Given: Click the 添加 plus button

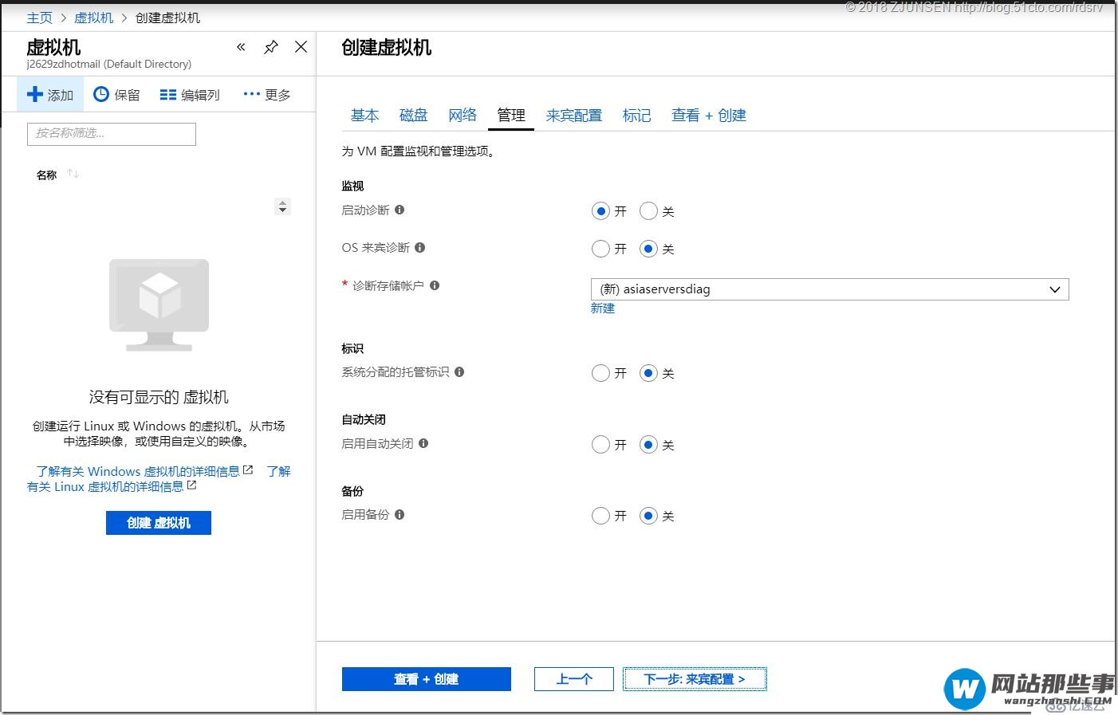Looking at the screenshot, I should (50, 95).
